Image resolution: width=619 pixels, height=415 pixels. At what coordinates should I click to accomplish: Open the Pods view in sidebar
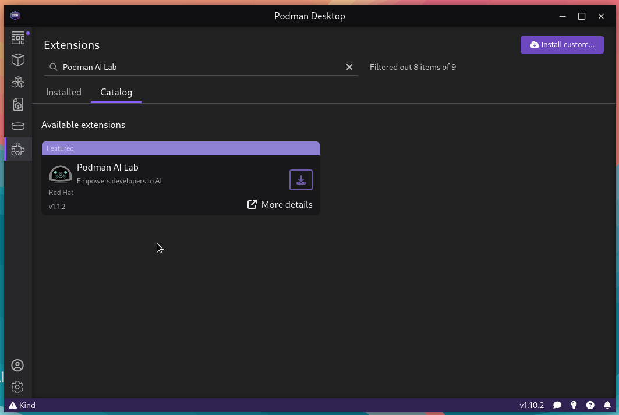coord(18,82)
